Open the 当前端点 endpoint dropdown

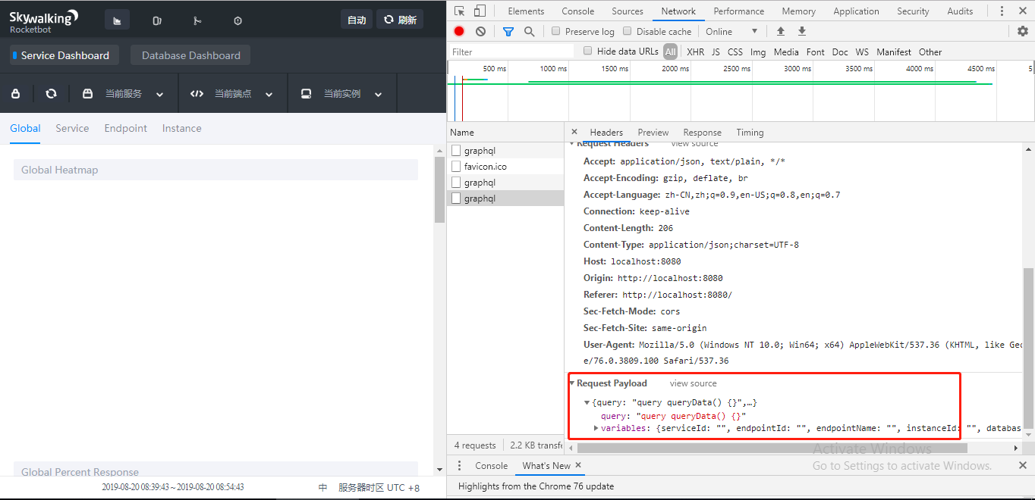pyautogui.click(x=231, y=94)
